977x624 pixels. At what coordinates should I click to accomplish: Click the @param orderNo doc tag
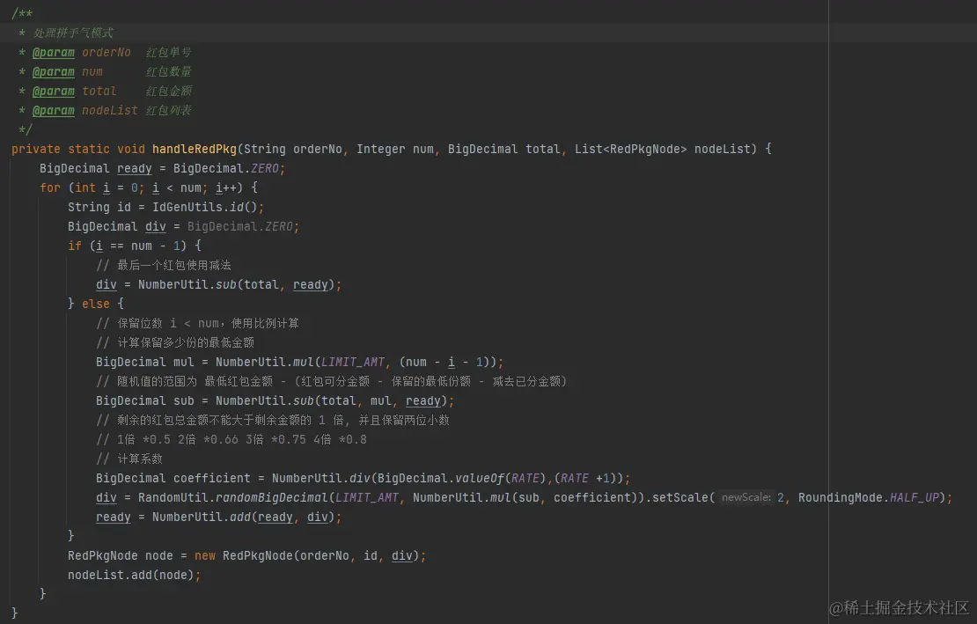pos(81,52)
